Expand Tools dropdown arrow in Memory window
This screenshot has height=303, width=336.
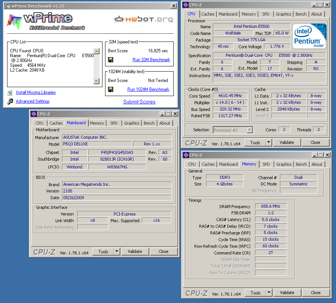click(x=269, y=293)
